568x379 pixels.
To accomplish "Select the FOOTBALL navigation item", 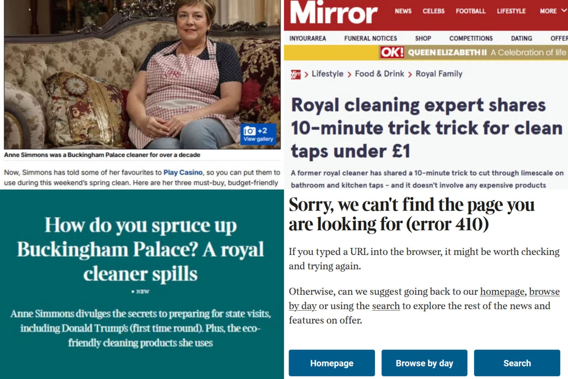I will tap(470, 11).
